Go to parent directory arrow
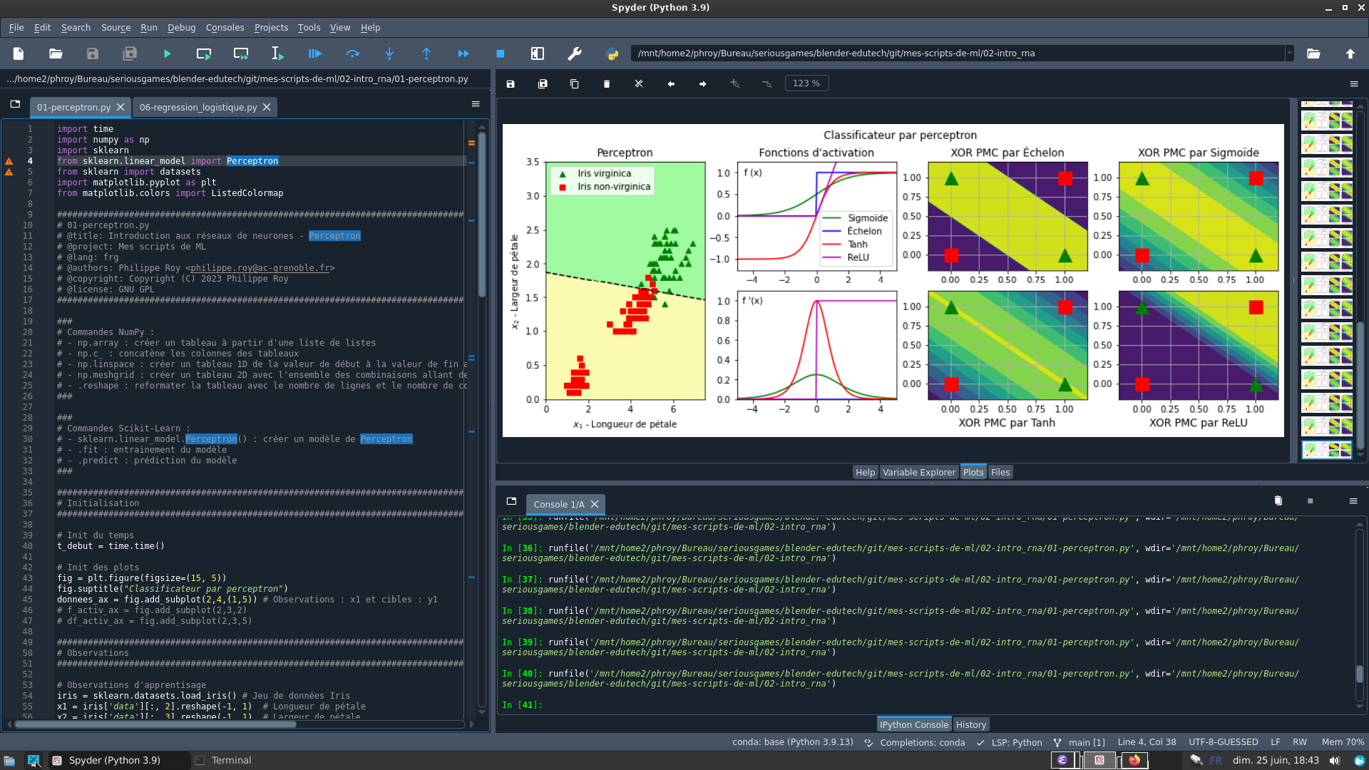Image resolution: width=1369 pixels, height=770 pixels. pos(1350,53)
